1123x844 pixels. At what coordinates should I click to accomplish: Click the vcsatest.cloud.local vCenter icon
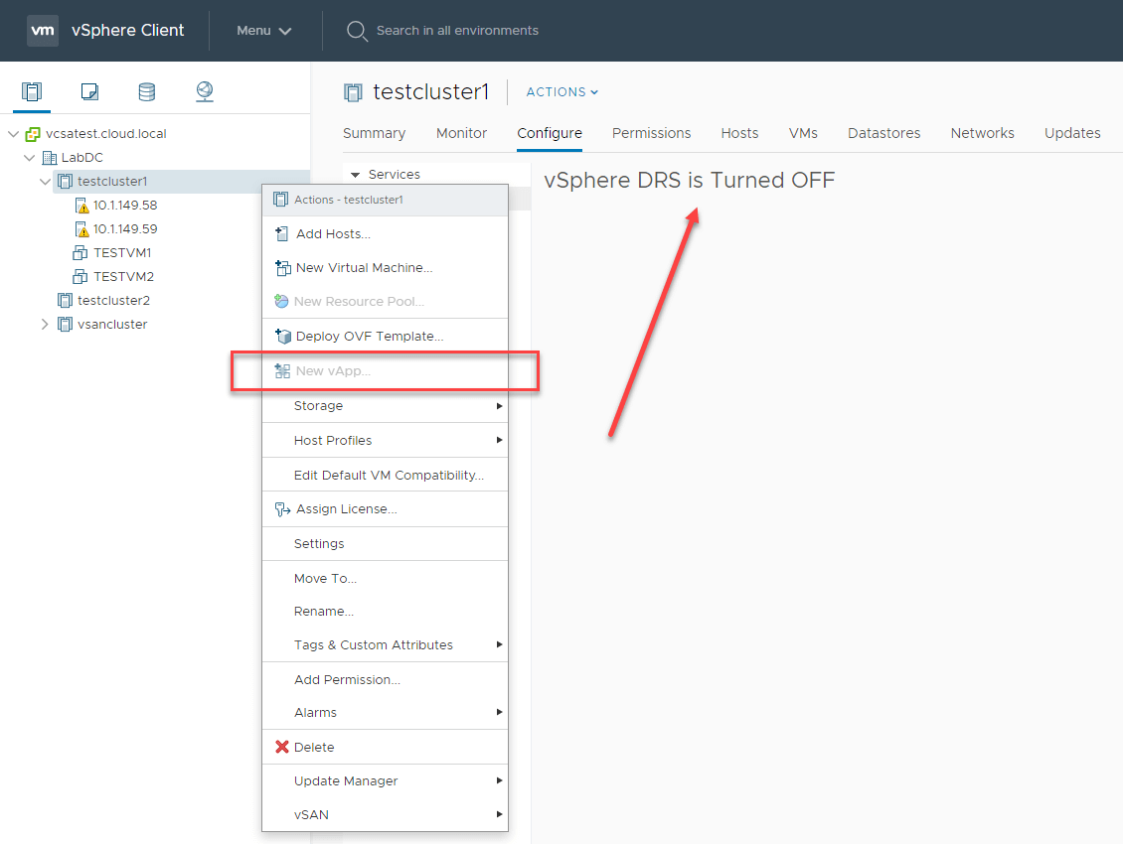(32, 134)
